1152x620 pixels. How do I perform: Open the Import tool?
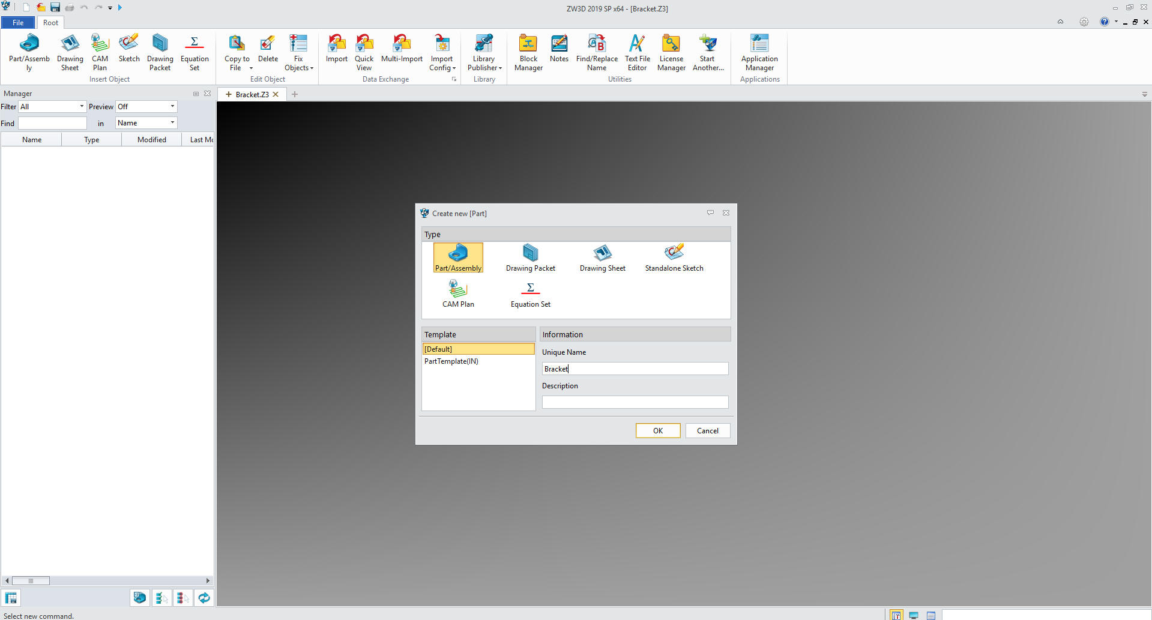(336, 48)
